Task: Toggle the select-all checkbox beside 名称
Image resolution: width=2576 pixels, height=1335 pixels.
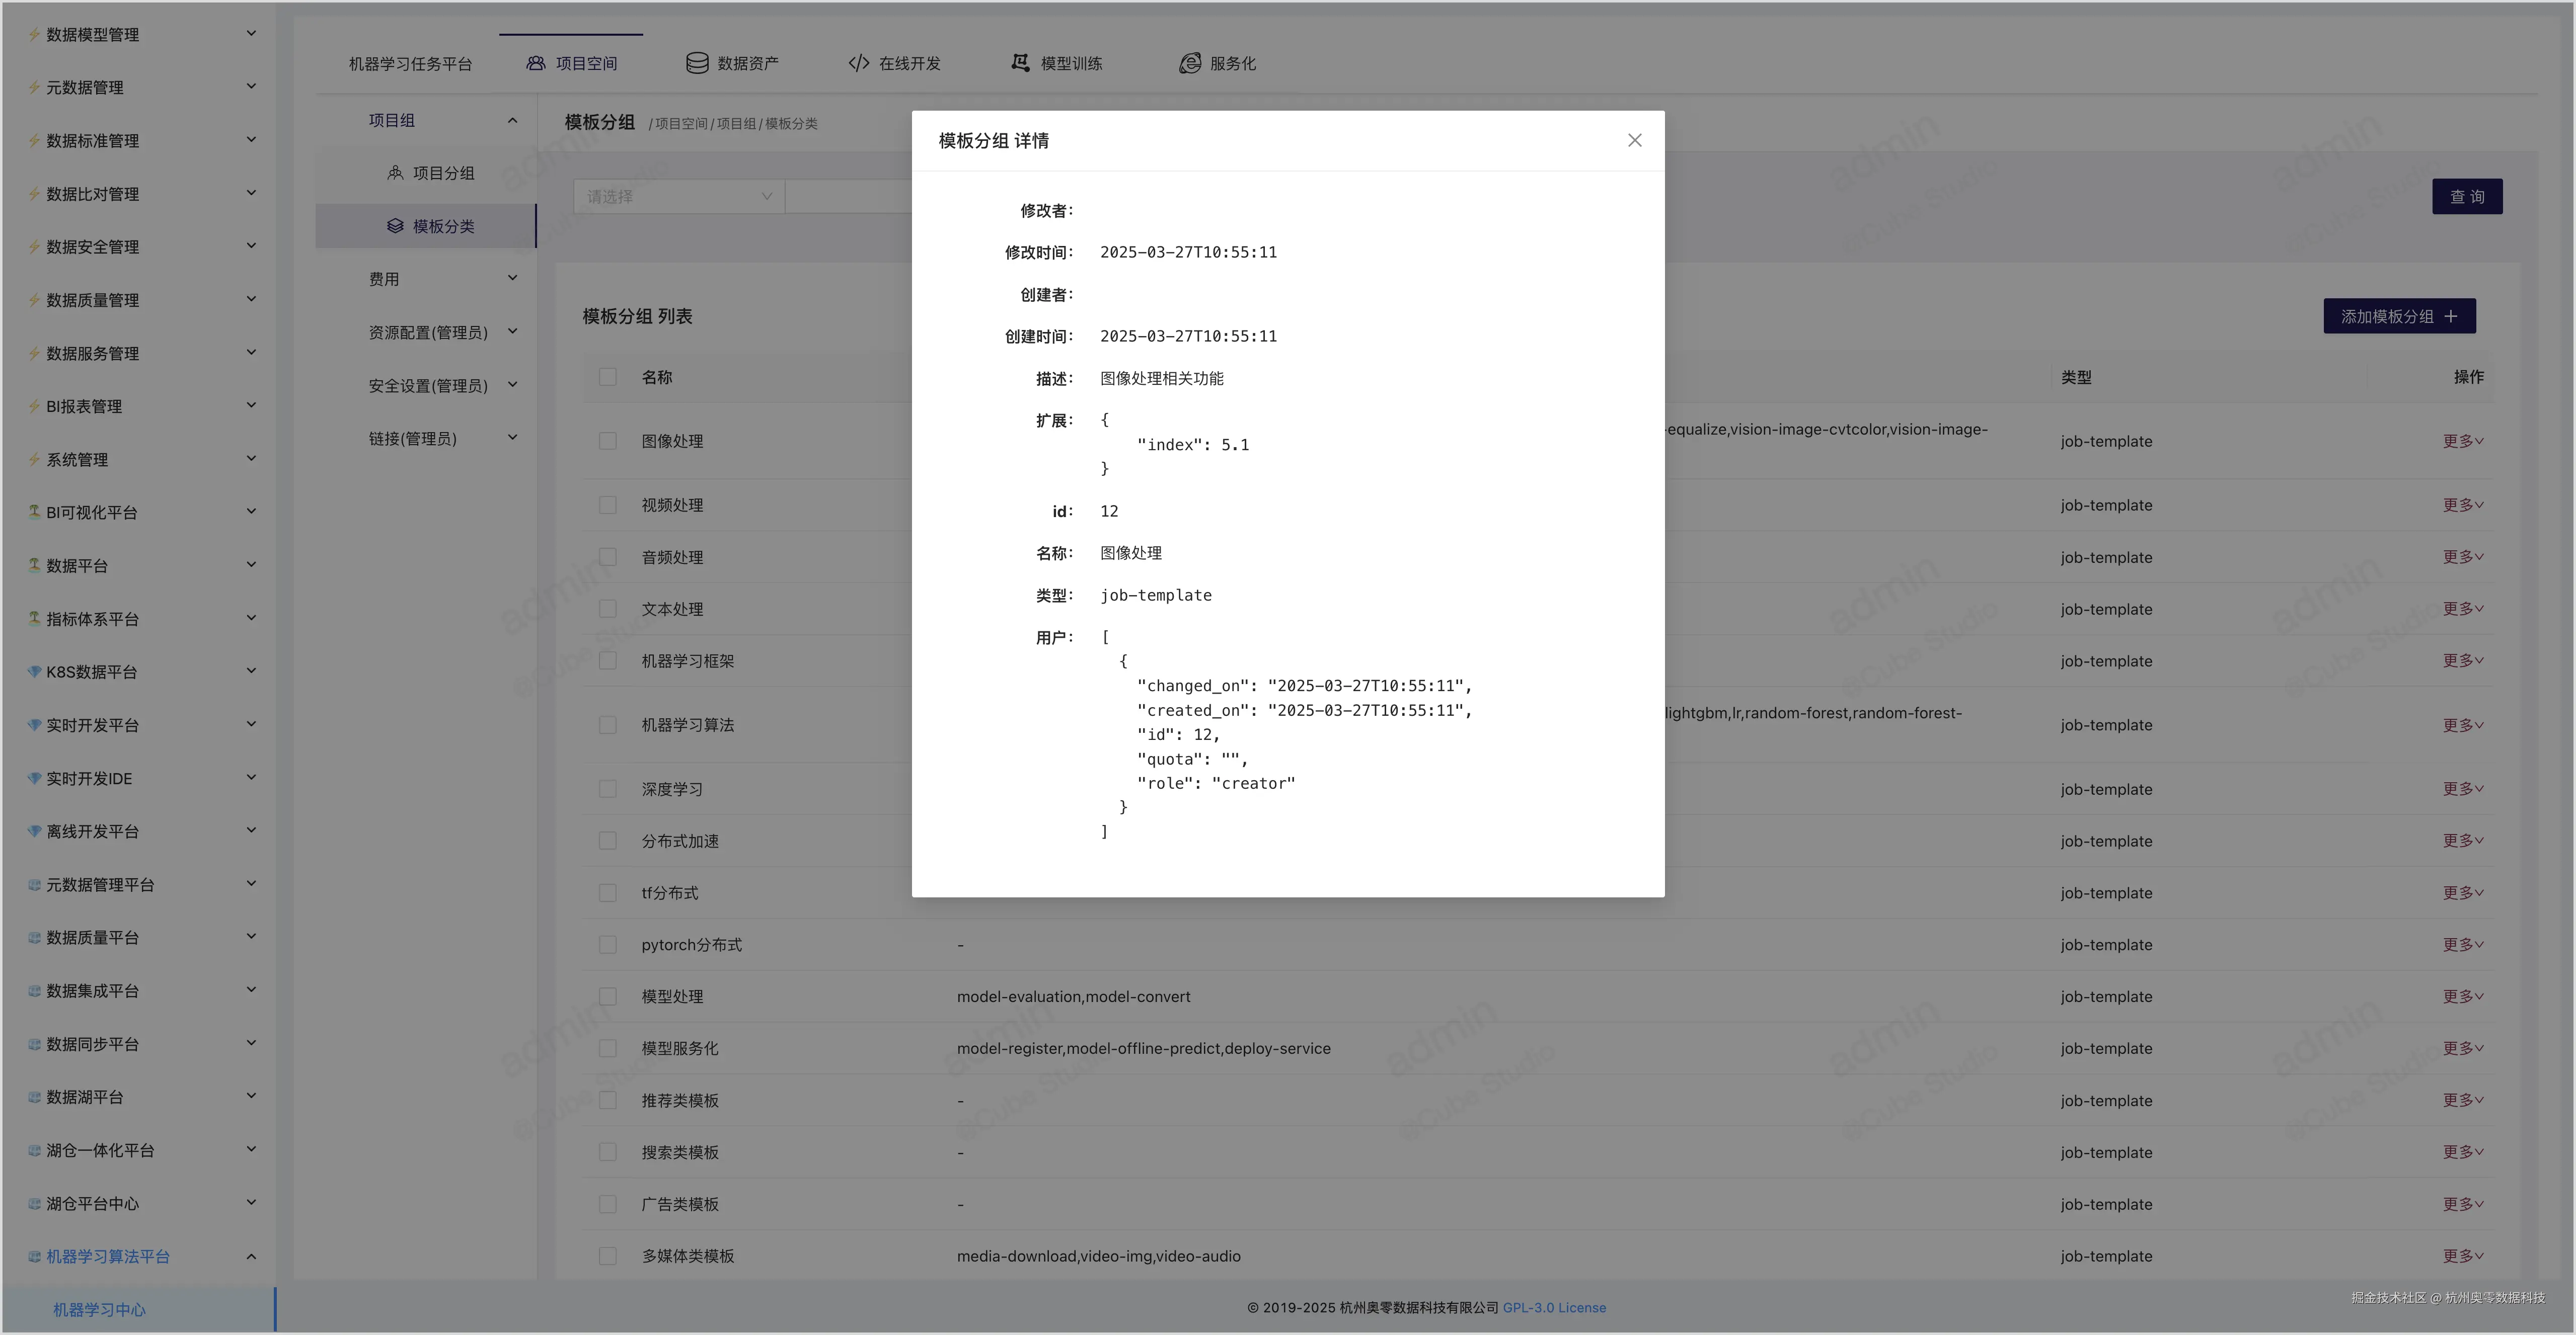Action: pos(607,377)
